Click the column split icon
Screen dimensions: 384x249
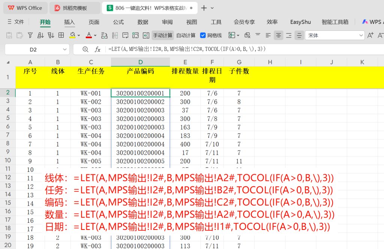(115, 36)
